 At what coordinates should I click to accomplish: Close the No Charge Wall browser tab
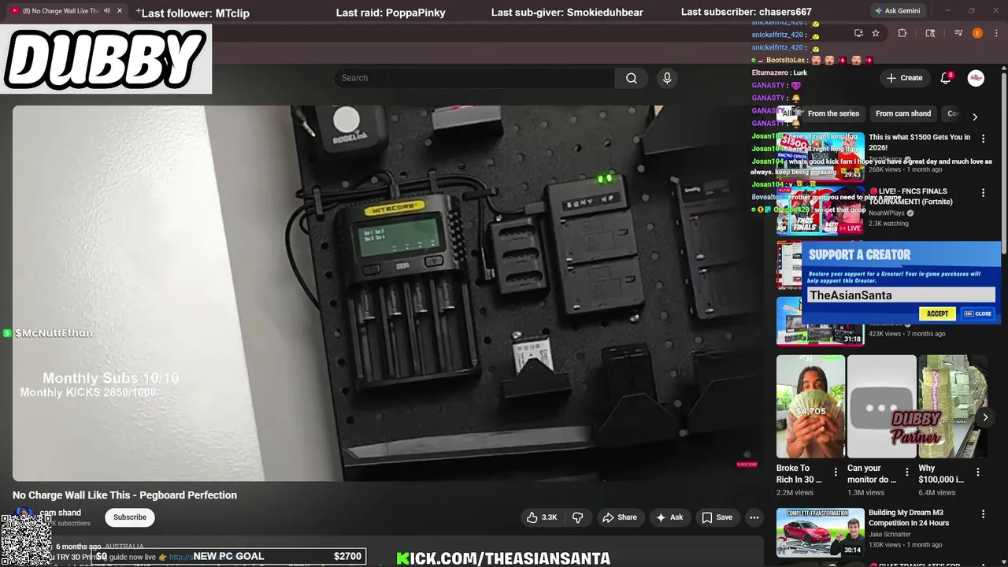tap(120, 11)
